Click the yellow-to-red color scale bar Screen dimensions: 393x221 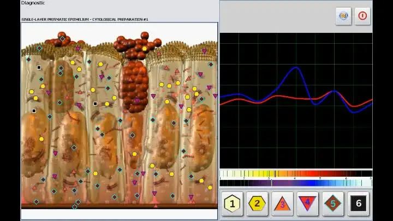[x=296, y=173]
